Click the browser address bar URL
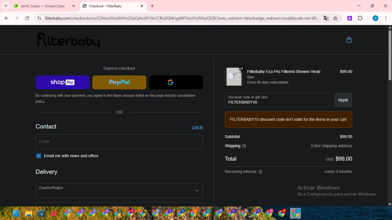Viewport: 392px width, 220px height. [182, 18]
